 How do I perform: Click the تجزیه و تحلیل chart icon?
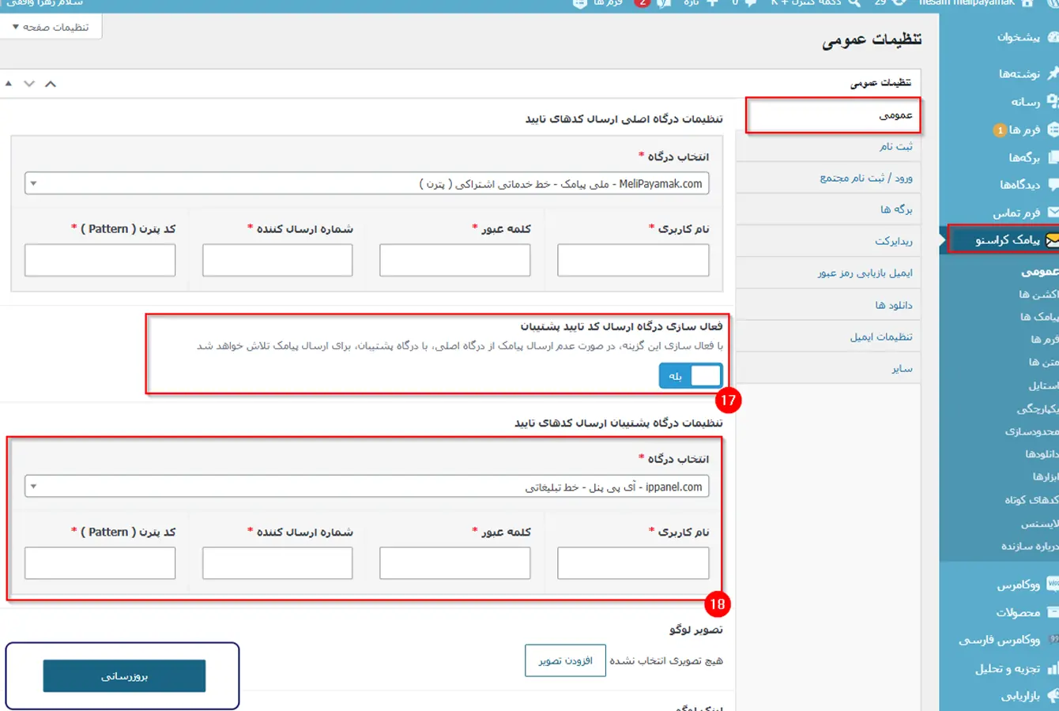click(1053, 668)
